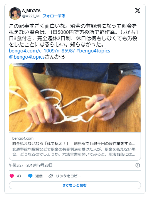Open the @bengo4topics mention
The width and height of the screenshot is (156, 197).
click(x=27, y=57)
